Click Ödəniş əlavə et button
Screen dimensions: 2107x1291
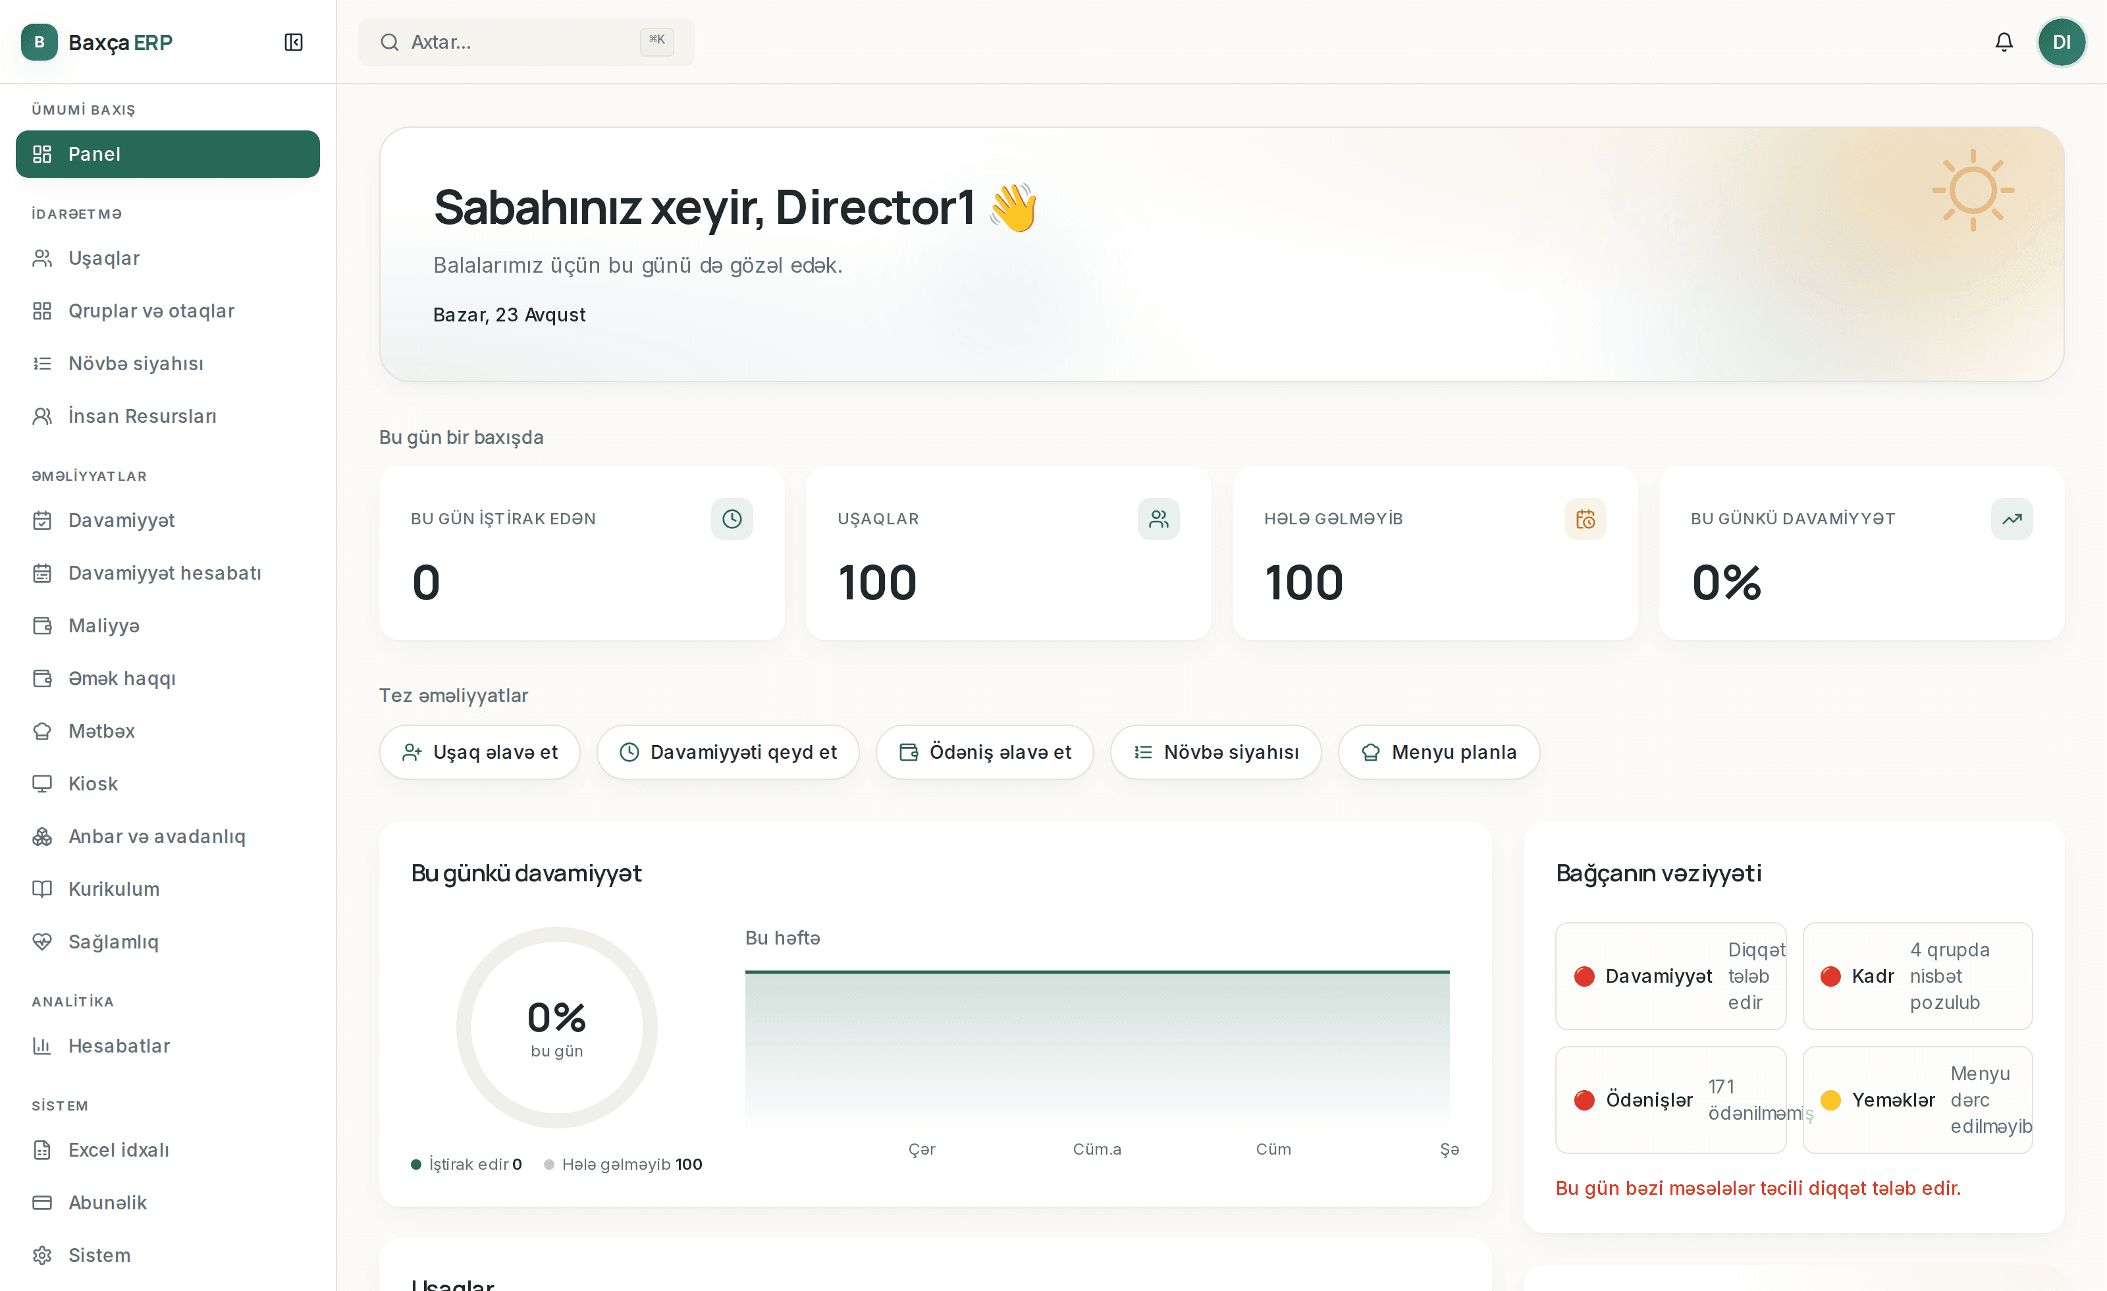pyautogui.click(x=984, y=752)
